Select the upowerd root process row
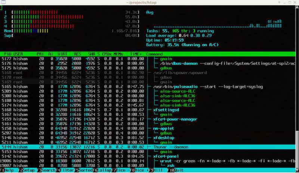The height and width of the screenshot is (173, 299). click(148, 73)
